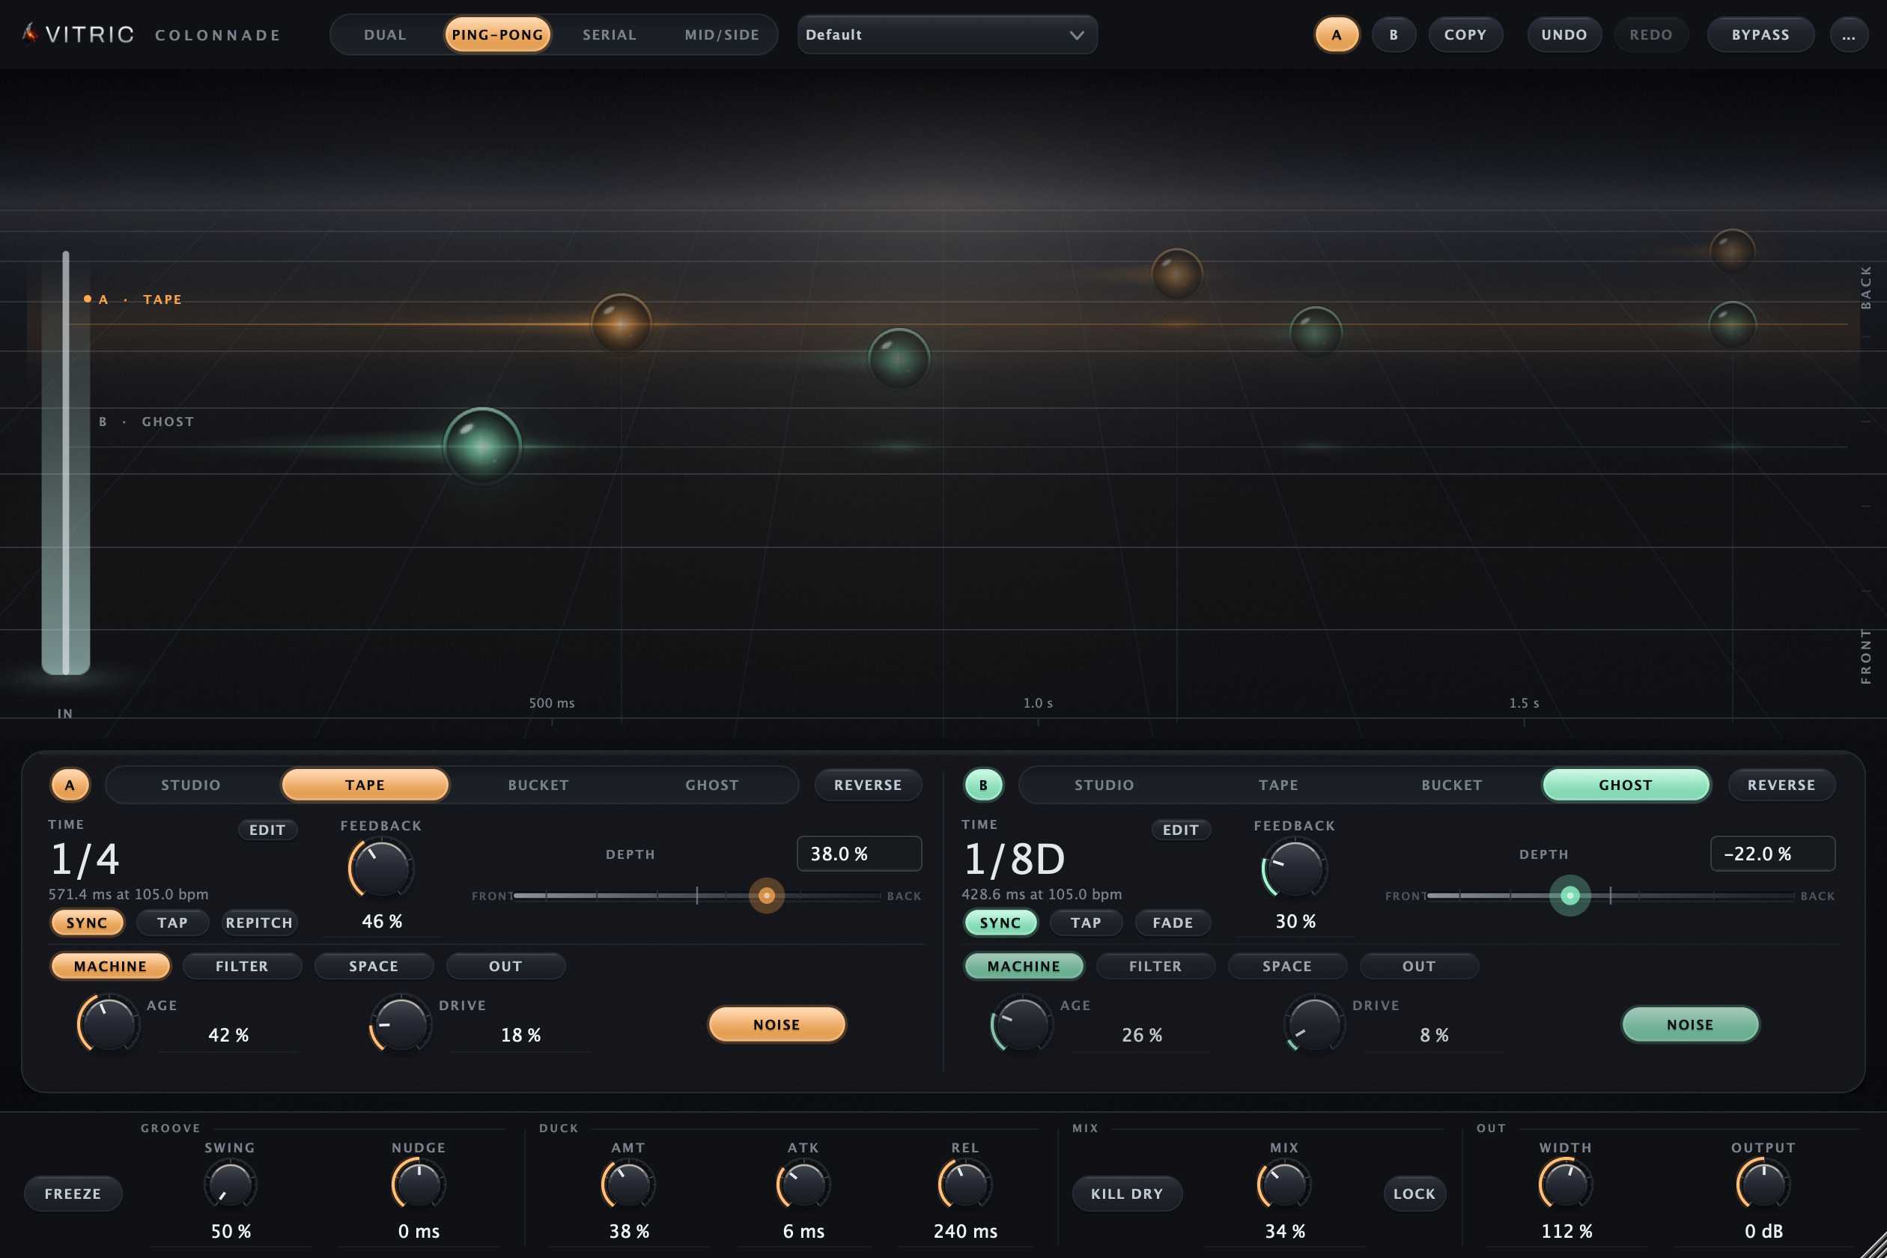1887x1258 pixels.
Task: Click channel B depth value field -22.0 %
Action: point(1772,854)
